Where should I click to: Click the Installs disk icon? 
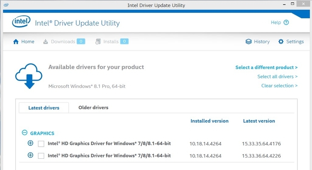[98, 42]
